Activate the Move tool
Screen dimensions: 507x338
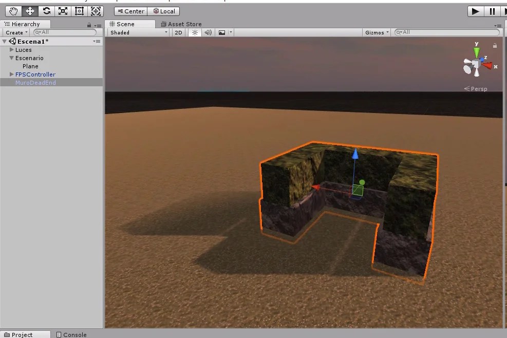pos(29,11)
